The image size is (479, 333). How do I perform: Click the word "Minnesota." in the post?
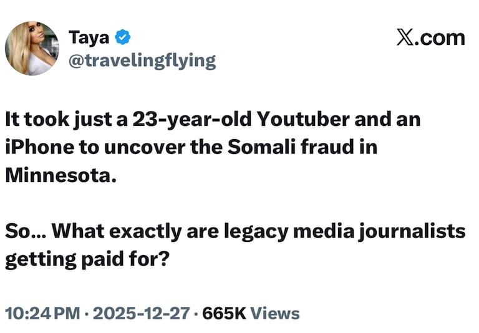(60, 175)
